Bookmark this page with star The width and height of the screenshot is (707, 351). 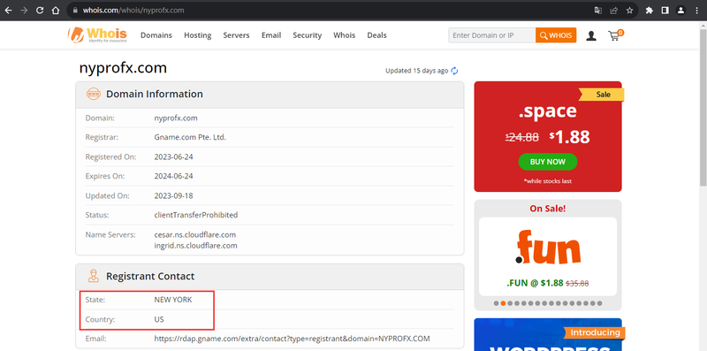click(629, 10)
